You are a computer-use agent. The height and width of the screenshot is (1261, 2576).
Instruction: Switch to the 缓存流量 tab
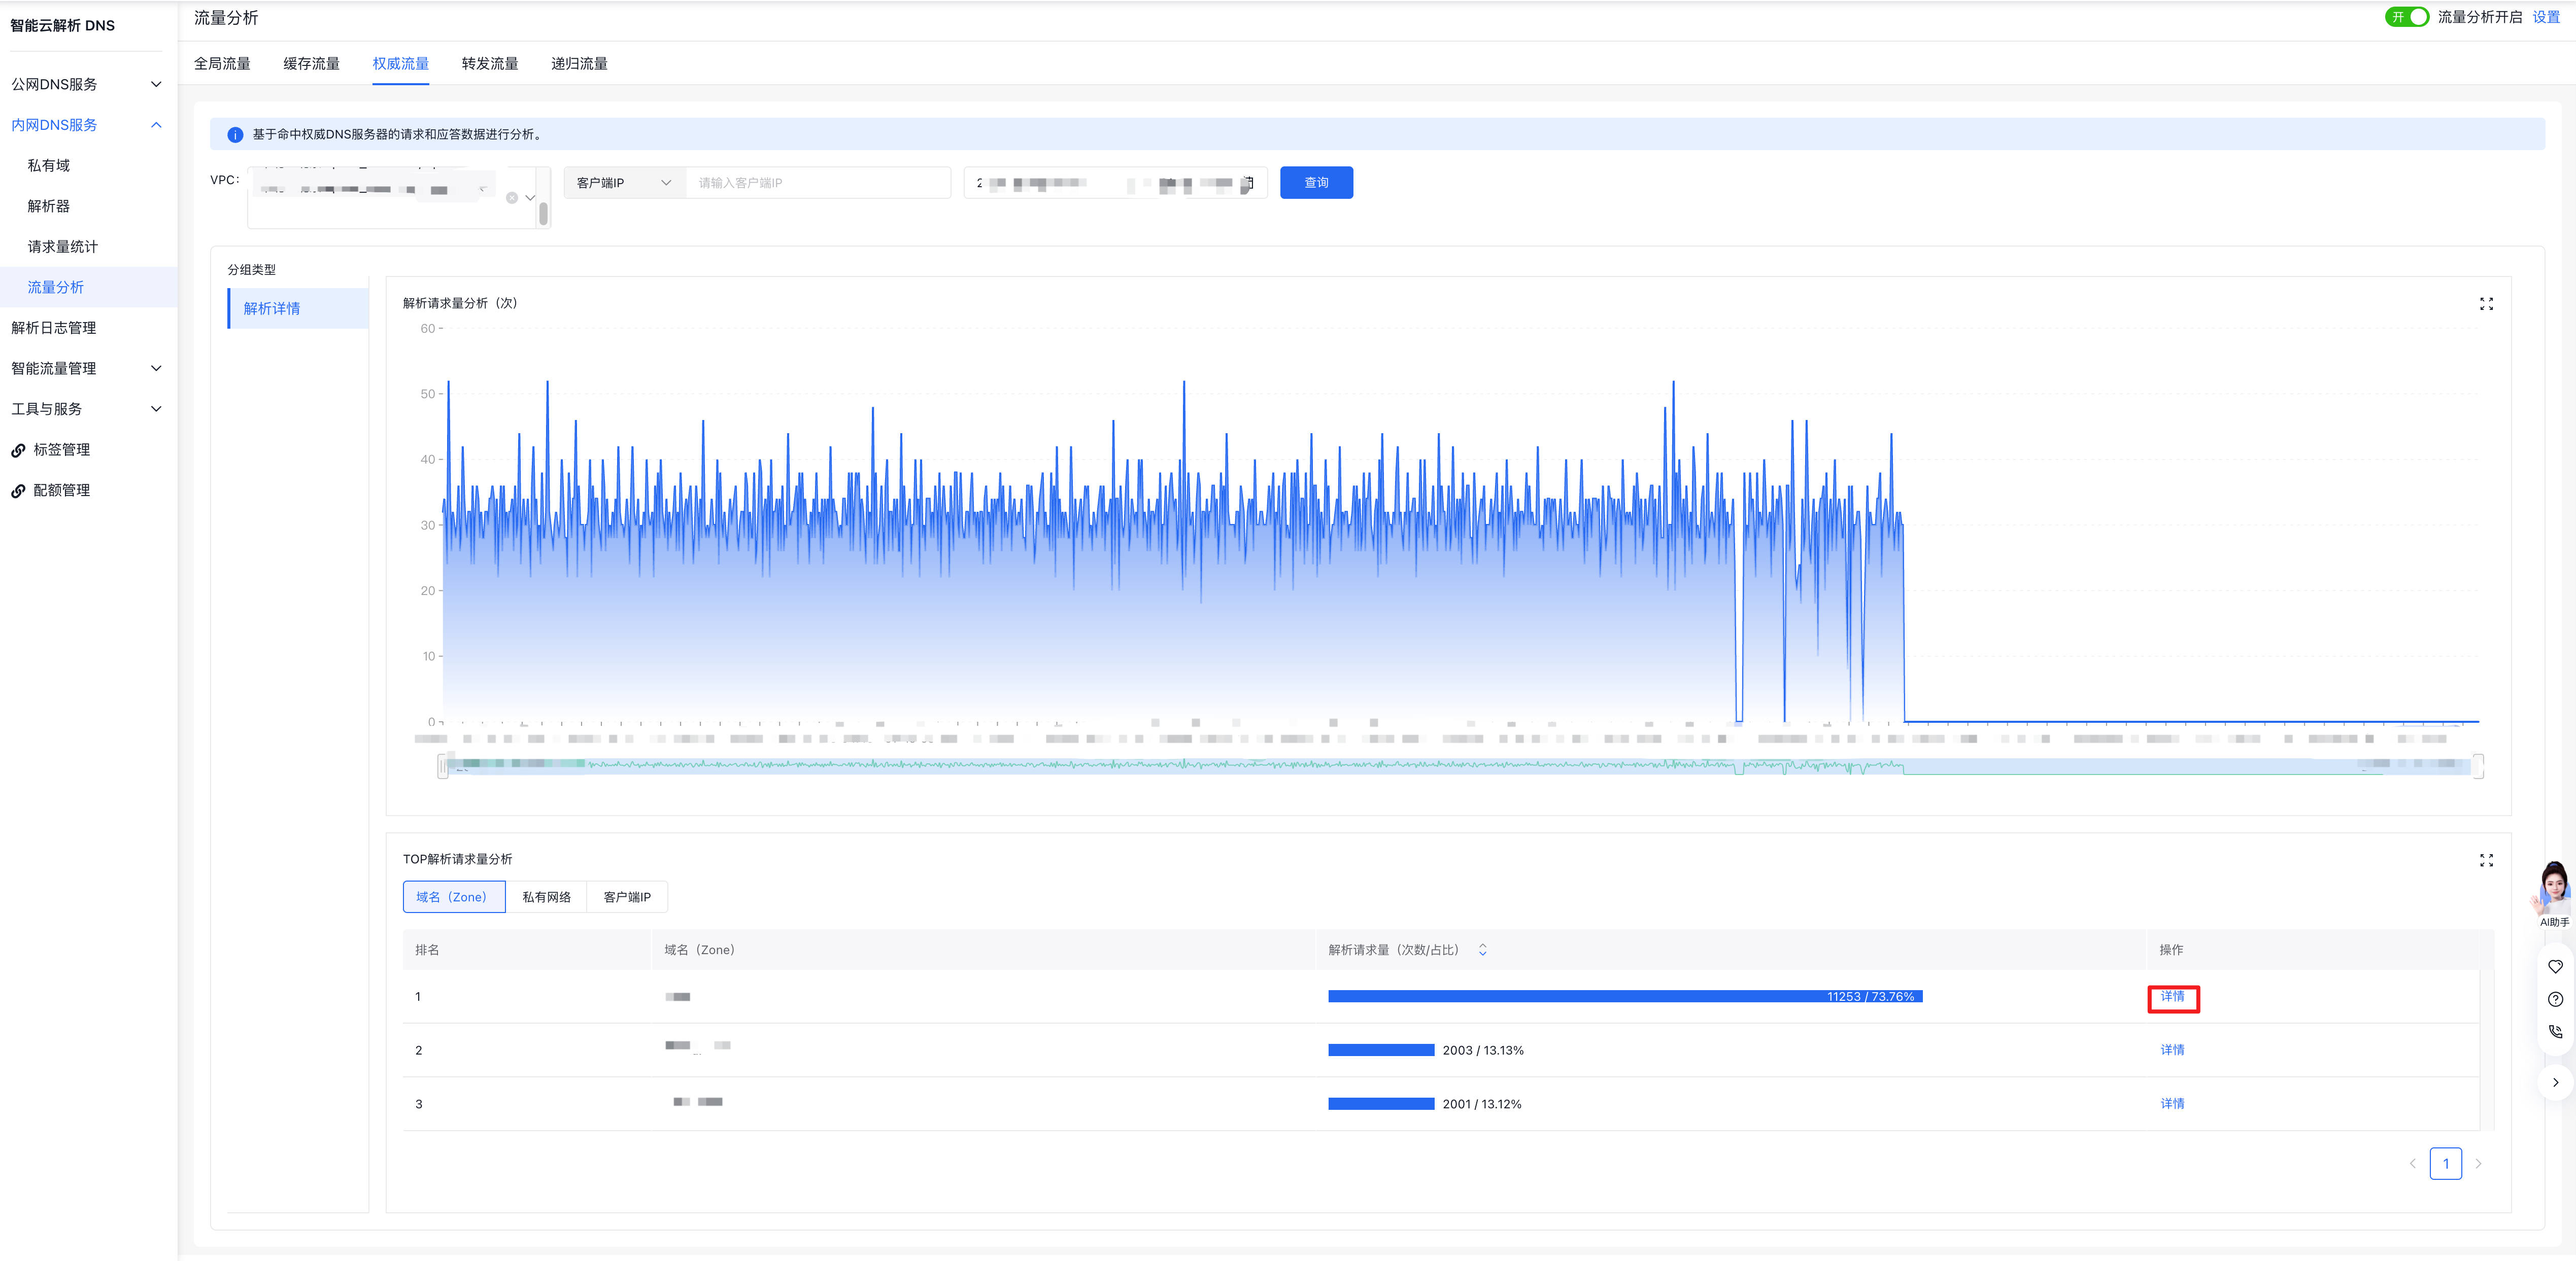pos(311,64)
